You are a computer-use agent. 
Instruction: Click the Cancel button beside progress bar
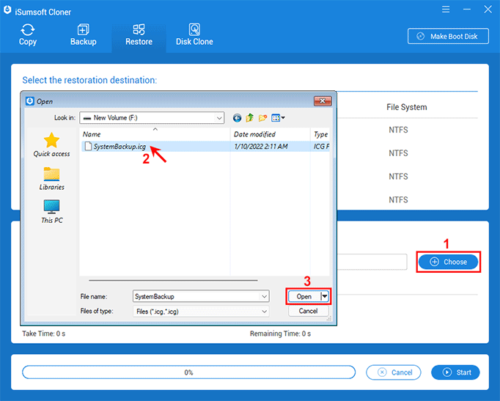[394, 372]
